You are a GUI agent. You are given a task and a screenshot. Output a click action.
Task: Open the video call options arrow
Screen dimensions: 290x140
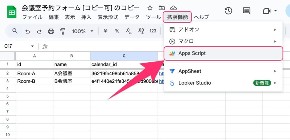[x=275, y=11]
